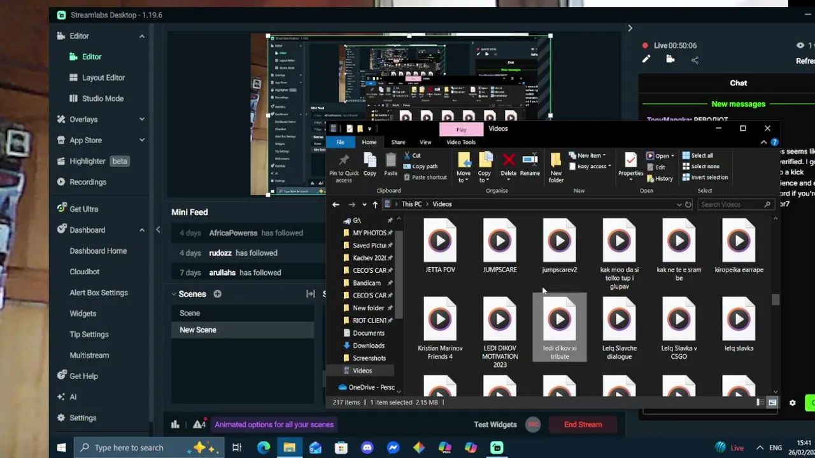This screenshot has width=815, height=458.
Task: Click Copy path in ribbon
Action: point(420,167)
